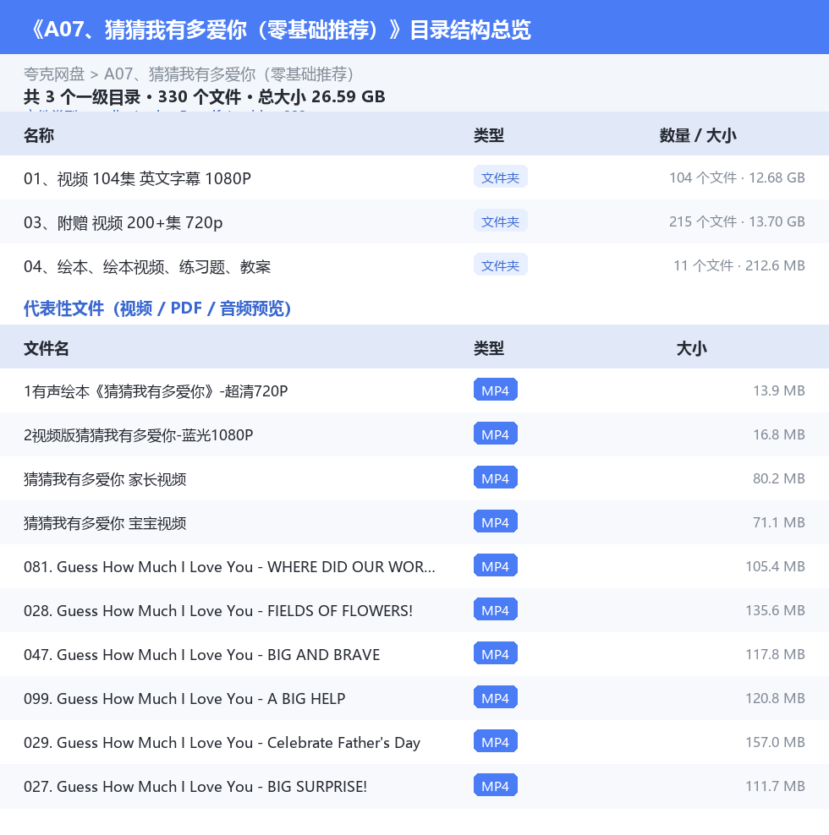Click the MP4 badge for 家长视频 row
Screen dimensions: 829x835
(x=495, y=478)
